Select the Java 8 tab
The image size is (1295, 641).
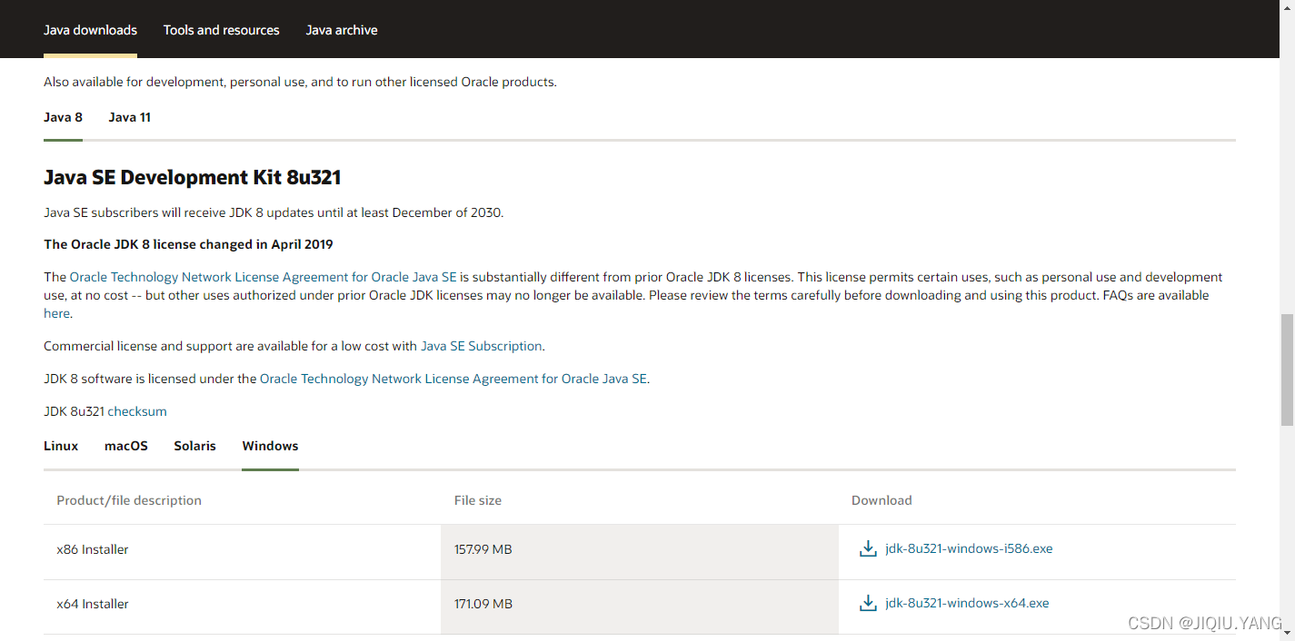63,117
